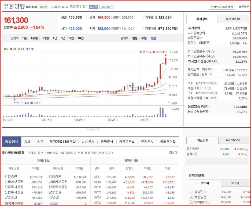Switch to the 월봉 candlestick chart
The width and height of the screenshot is (251, 206).
(153, 38)
